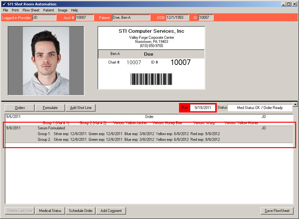This screenshot has height=219, width=299.
Task: Click the scroll up arrow of flow sheet
Action: click(x=295, y=105)
